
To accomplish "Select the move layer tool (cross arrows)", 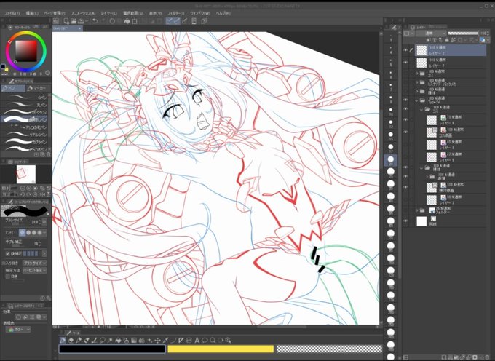I will point(157,340).
